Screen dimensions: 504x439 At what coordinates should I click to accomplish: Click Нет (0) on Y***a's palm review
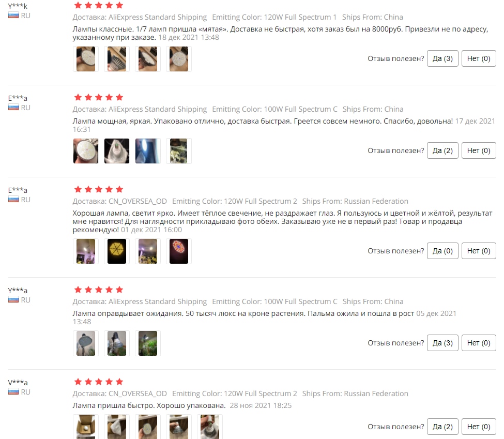[479, 343]
